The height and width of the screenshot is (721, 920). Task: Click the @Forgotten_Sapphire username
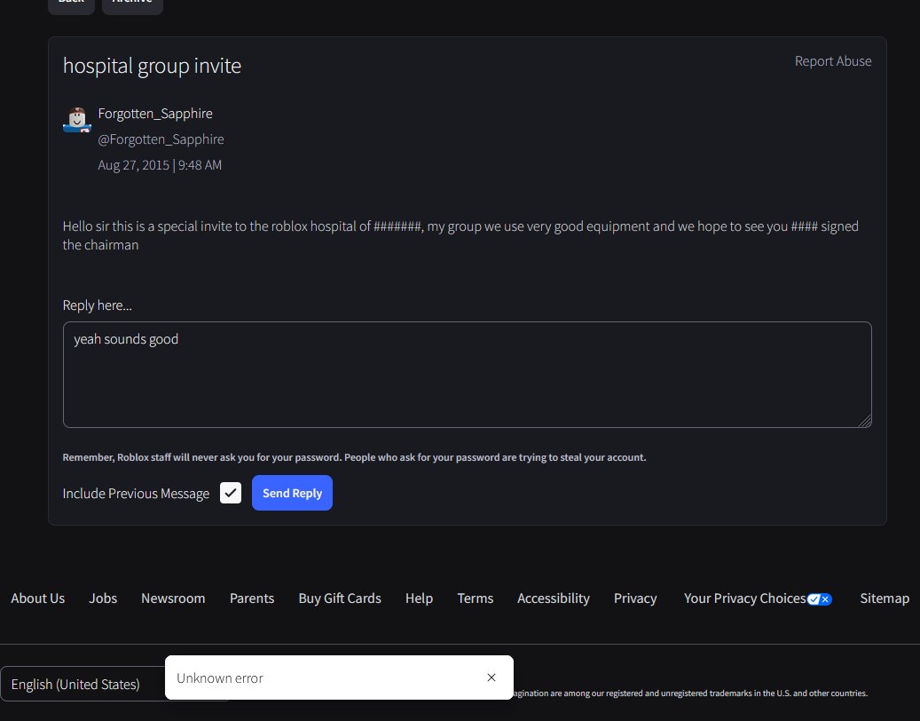161,139
